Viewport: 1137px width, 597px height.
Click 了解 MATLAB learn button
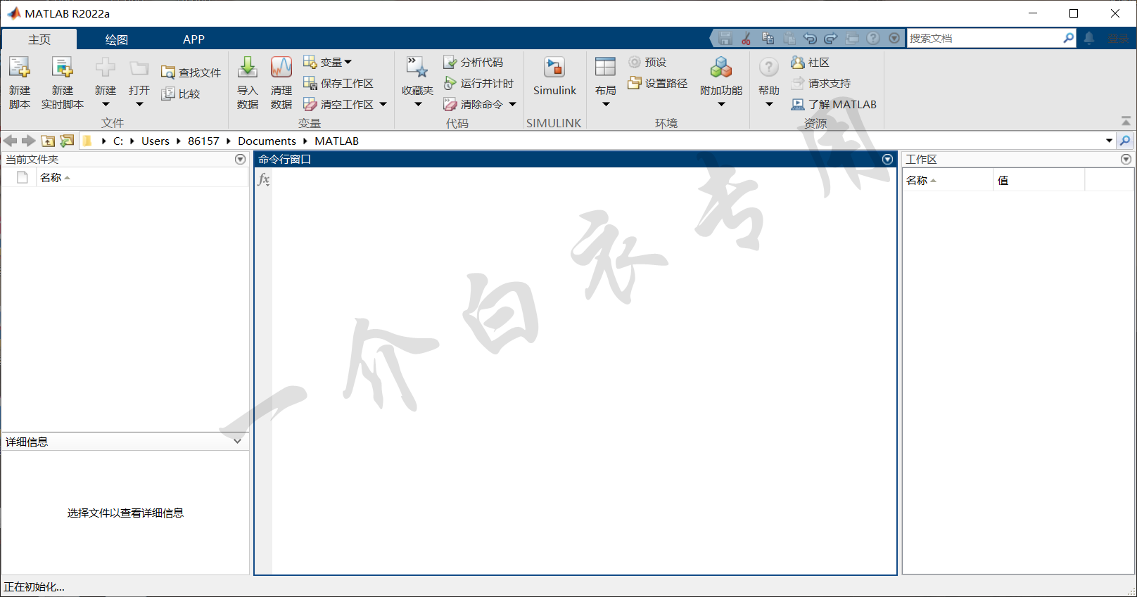834,104
